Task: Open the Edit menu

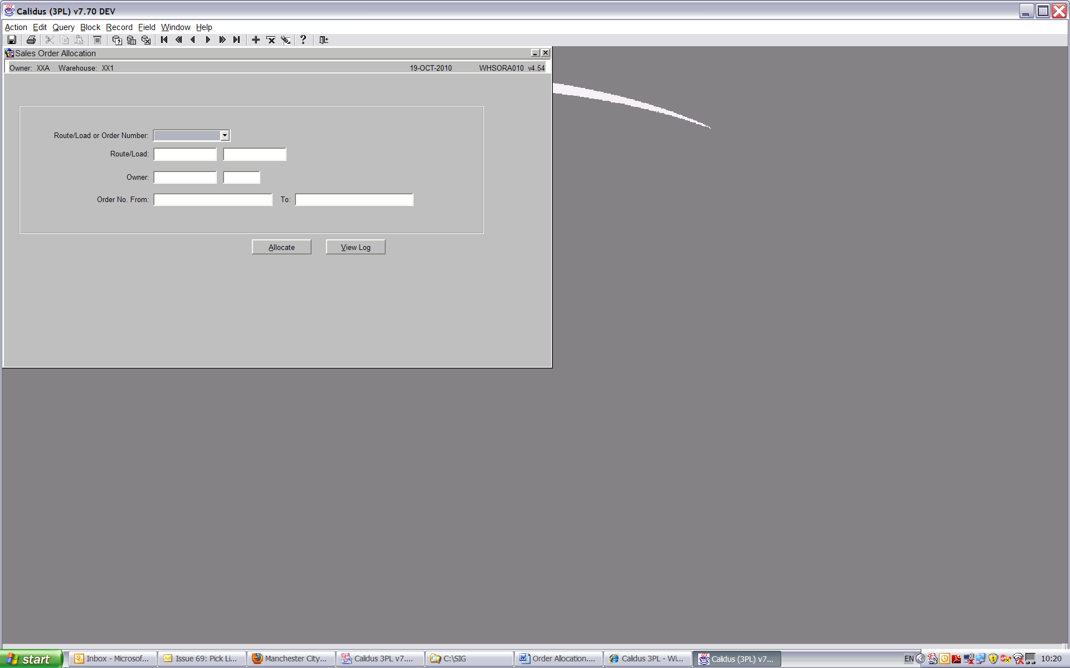Action: (x=40, y=27)
